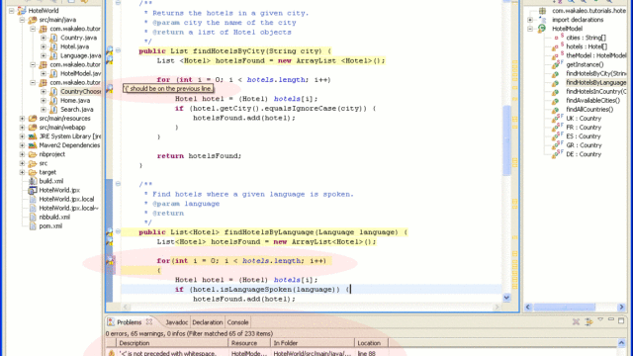Click the Problems list scroll-up arrow
Viewport: 633px width, 356px height.
pos(622,343)
